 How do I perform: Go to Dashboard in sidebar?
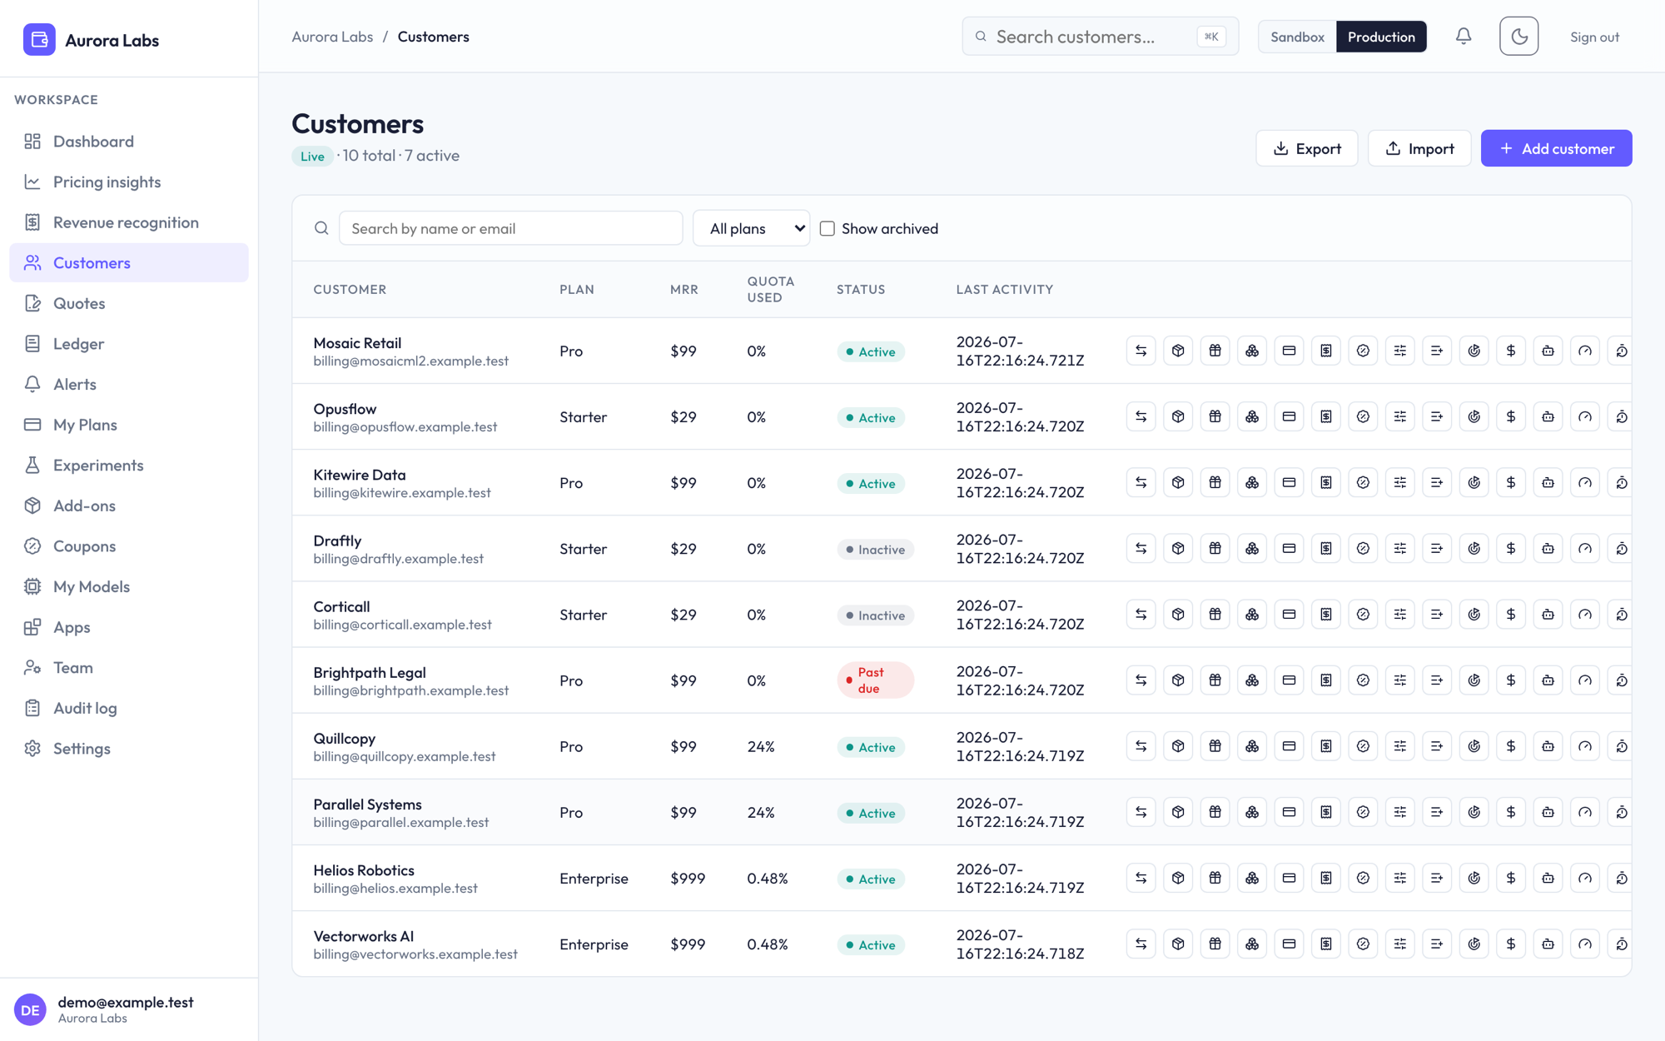click(129, 141)
